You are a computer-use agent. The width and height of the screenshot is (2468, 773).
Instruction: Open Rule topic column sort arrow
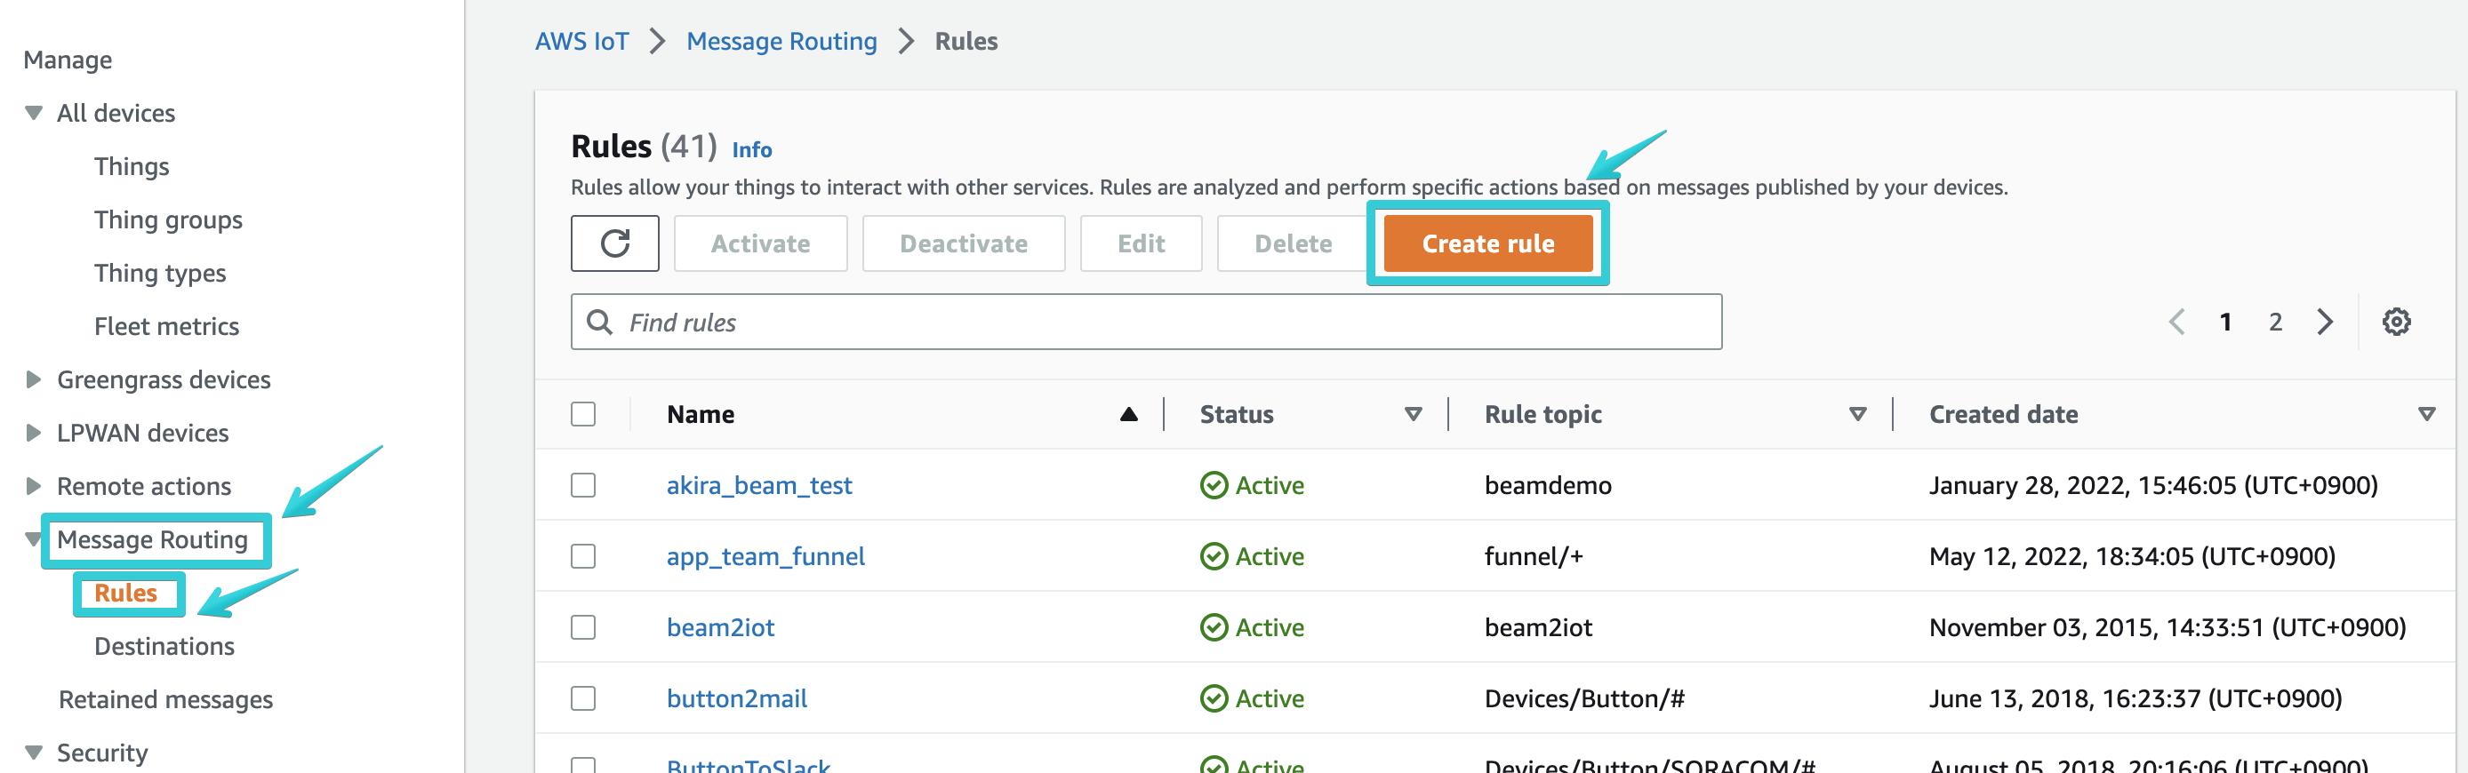click(x=1856, y=414)
